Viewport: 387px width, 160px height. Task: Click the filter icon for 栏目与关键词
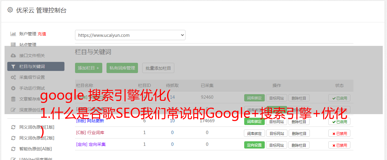pos(13,66)
